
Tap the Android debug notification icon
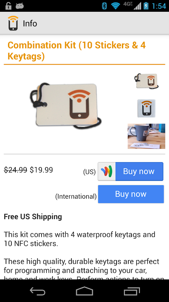20,6
